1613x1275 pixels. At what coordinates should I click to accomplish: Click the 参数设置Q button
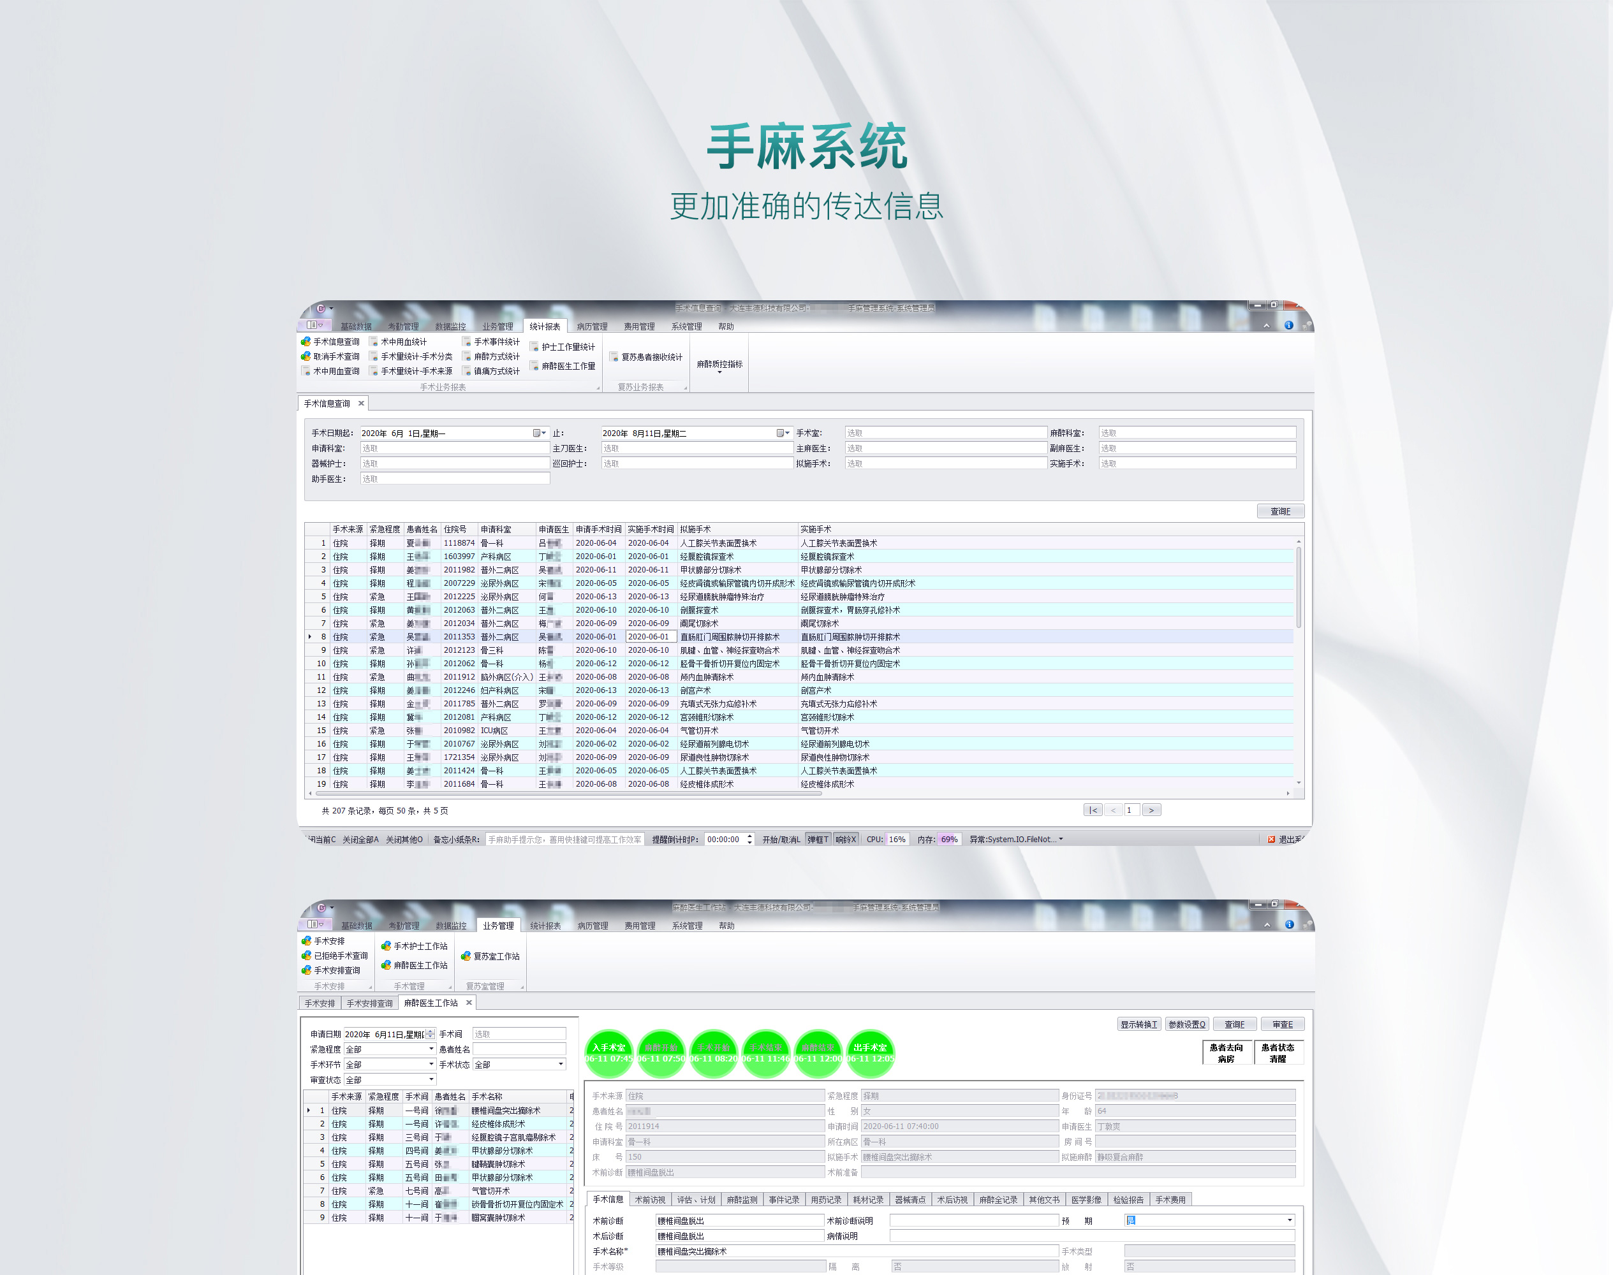(1186, 1024)
